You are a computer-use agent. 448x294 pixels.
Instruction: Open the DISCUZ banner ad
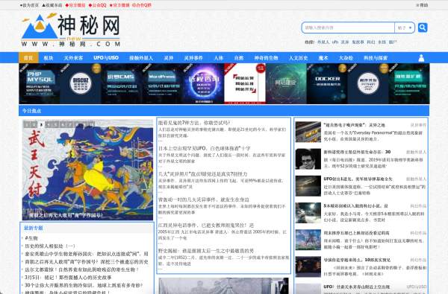point(81,84)
